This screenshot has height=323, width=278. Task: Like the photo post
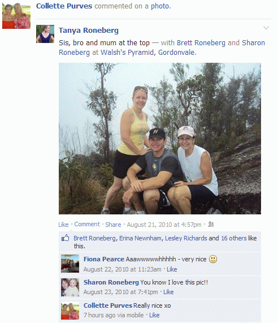[x=63, y=225]
